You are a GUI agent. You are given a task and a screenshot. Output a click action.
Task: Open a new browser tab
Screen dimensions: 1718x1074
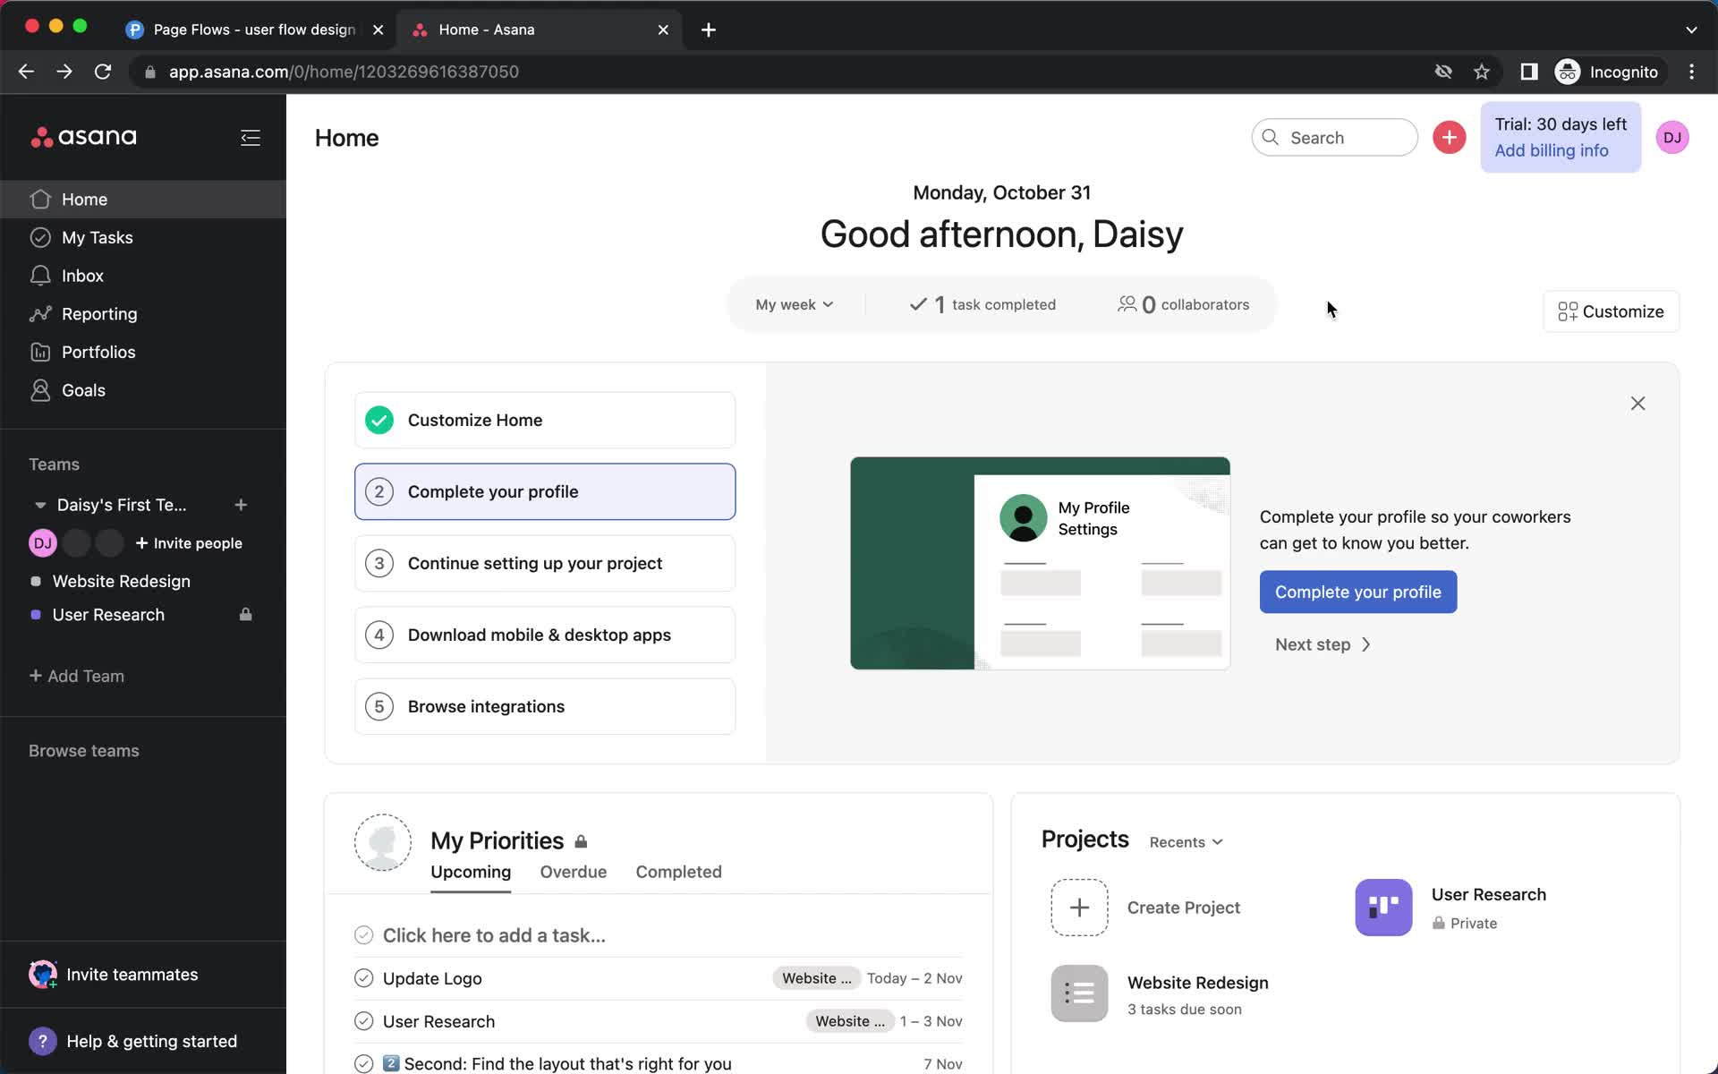708,30
